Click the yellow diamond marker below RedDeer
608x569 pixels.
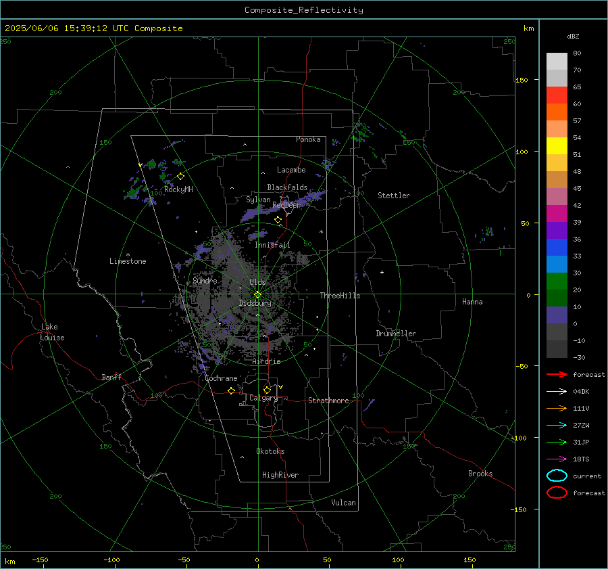(278, 220)
